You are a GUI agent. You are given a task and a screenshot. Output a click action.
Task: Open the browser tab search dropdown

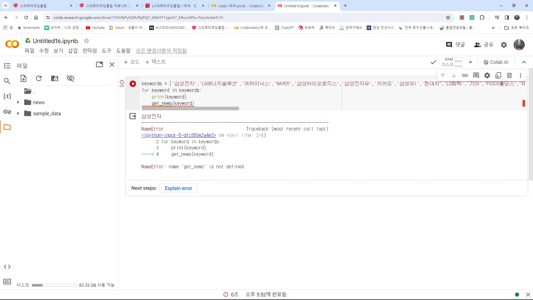pos(6,6)
